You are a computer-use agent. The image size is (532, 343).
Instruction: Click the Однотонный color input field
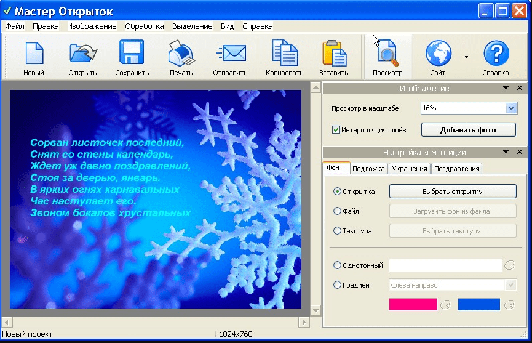445,265
